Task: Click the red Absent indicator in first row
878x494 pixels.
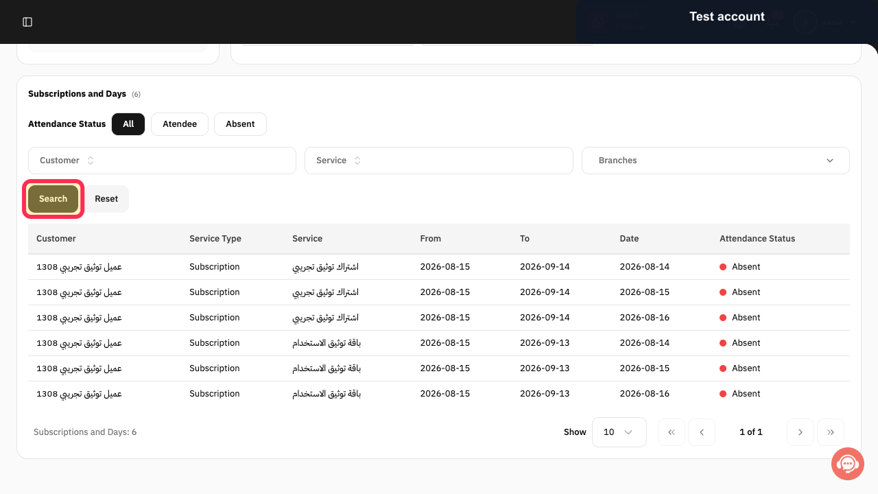Action: pyautogui.click(x=723, y=267)
